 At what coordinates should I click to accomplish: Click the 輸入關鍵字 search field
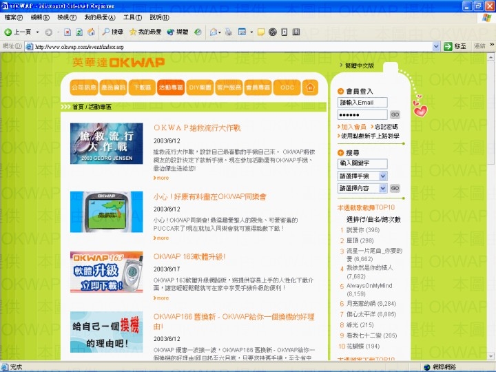click(362, 163)
